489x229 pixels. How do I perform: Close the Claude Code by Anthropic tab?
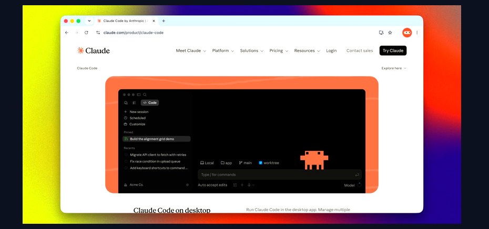(x=154, y=21)
